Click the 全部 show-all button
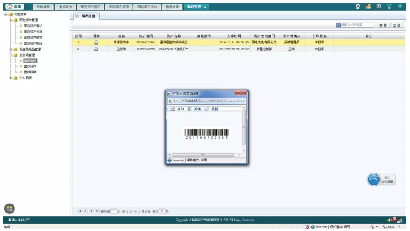This screenshot has height=231, width=410. pos(397,25)
